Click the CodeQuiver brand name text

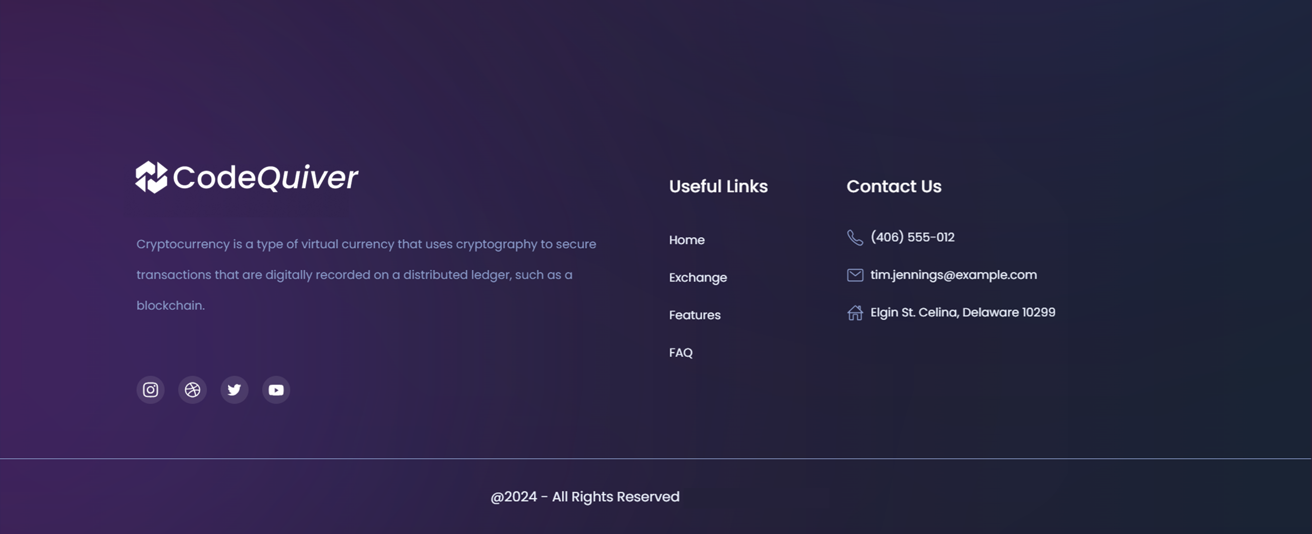(x=265, y=178)
